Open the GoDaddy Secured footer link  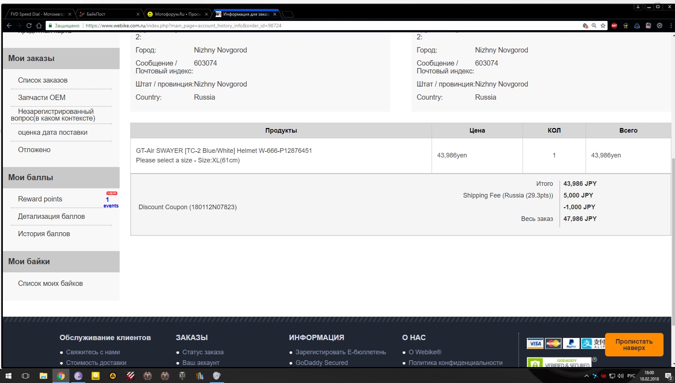click(x=322, y=363)
